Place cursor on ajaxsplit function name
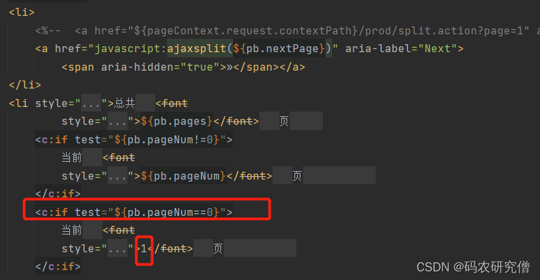The image size is (540, 280). (x=196, y=49)
